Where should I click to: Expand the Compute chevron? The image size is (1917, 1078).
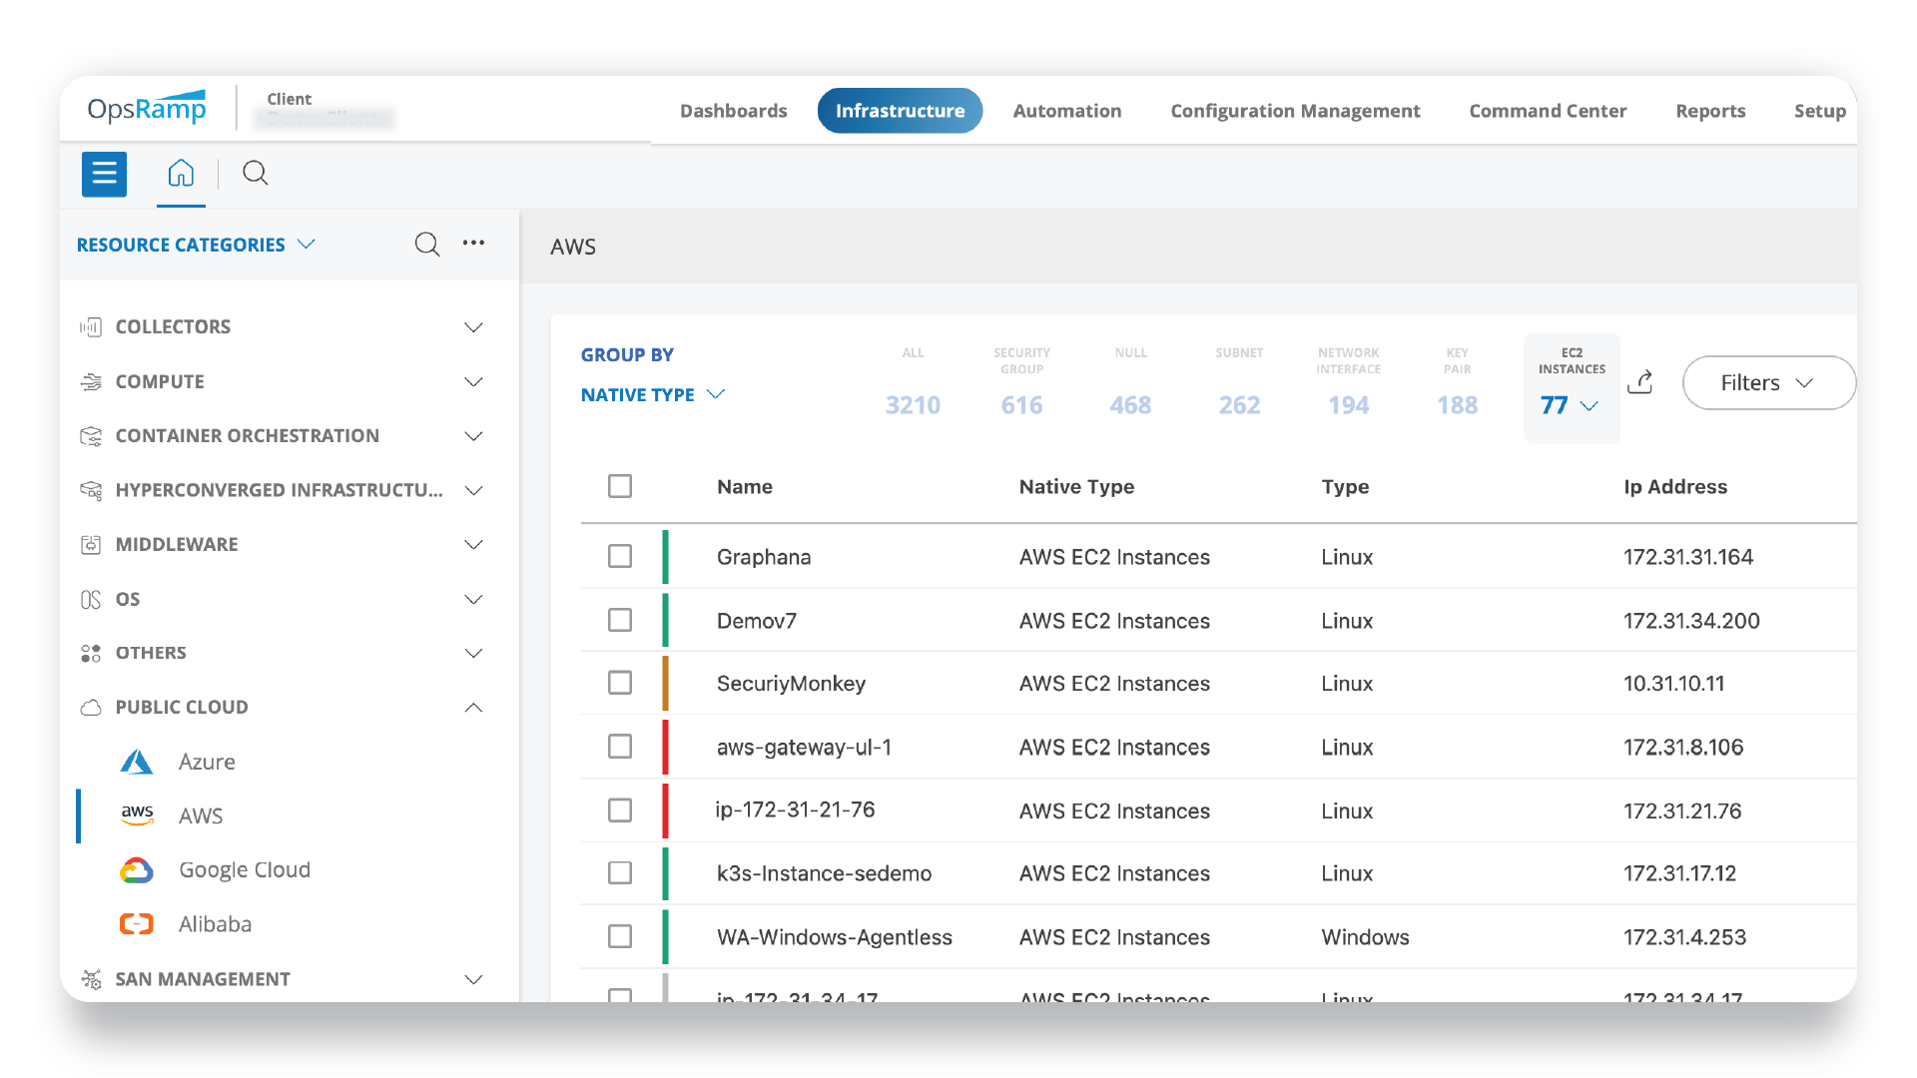pos(474,381)
